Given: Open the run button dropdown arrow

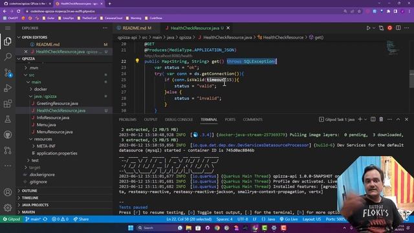Looking at the screenshot, I should coord(374,28).
